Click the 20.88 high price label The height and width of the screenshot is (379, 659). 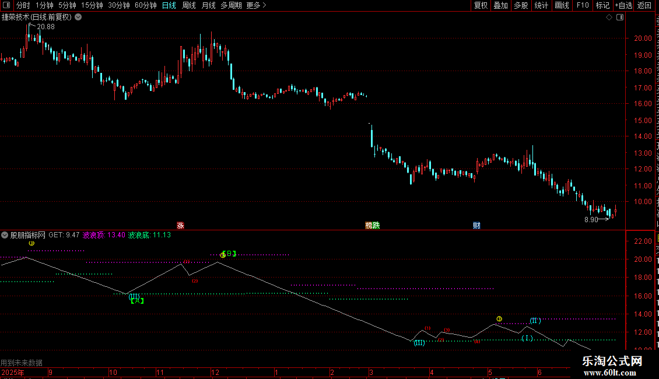pos(45,27)
